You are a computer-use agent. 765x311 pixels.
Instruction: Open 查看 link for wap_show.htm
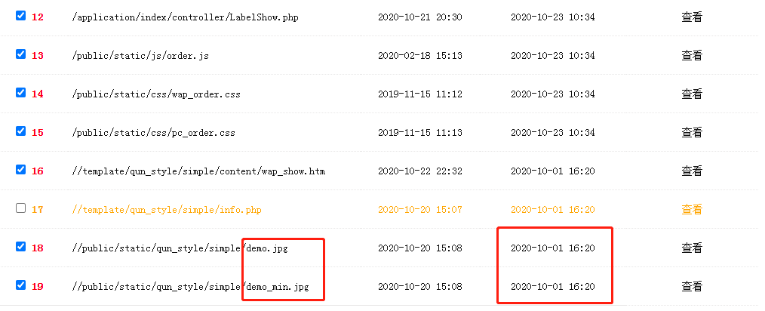click(691, 171)
